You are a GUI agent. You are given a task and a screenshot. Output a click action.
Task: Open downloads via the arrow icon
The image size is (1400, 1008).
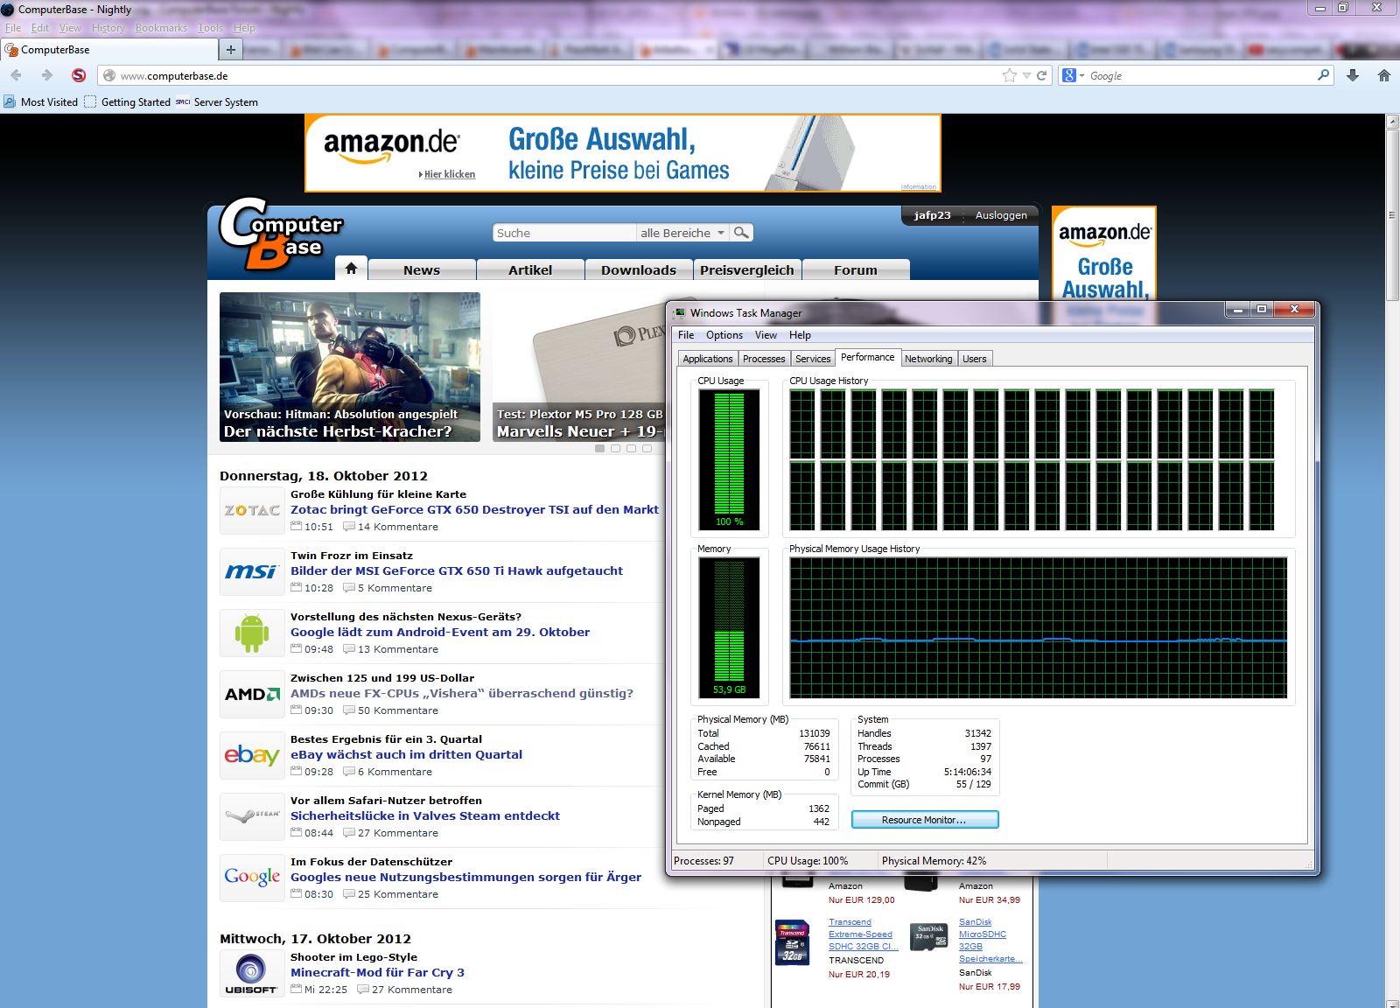point(1353,75)
